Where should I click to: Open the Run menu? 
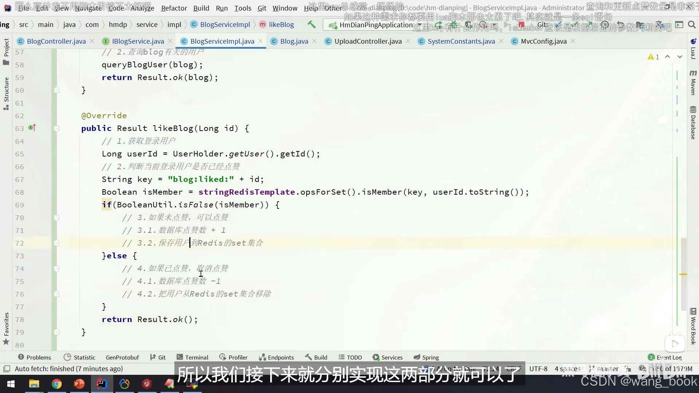coord(221,8)
